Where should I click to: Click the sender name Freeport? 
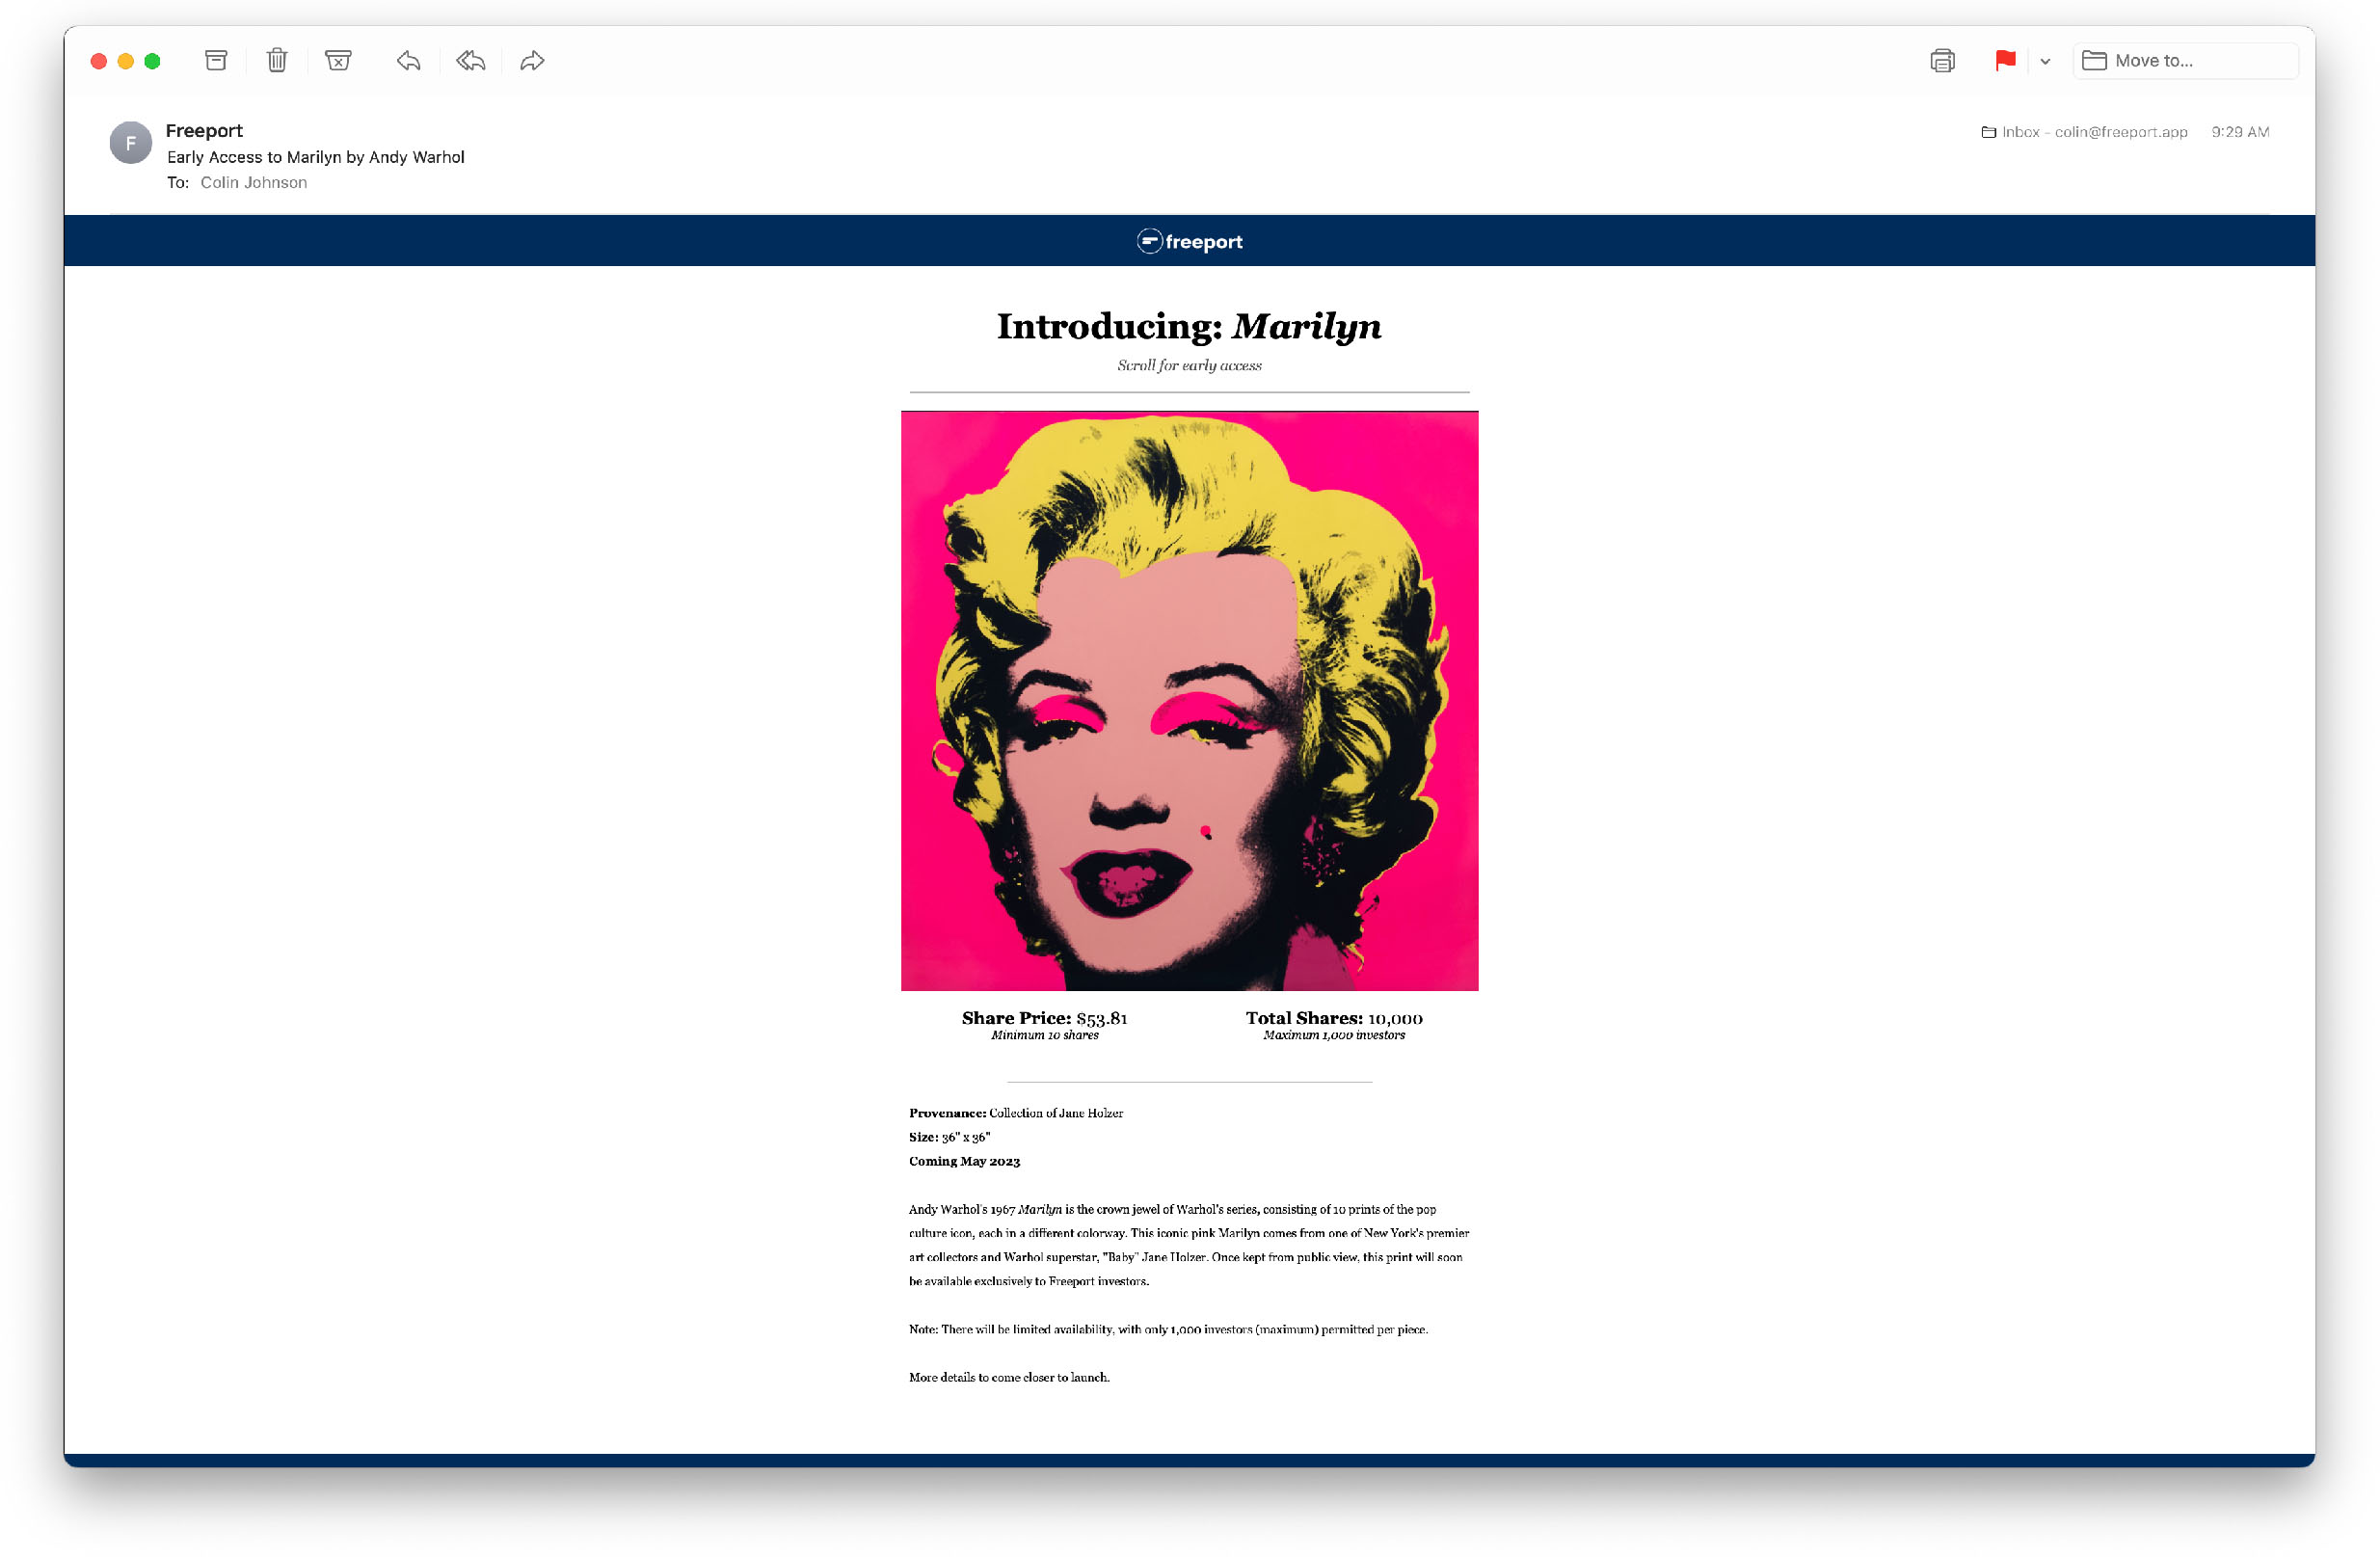pos(204,131)
